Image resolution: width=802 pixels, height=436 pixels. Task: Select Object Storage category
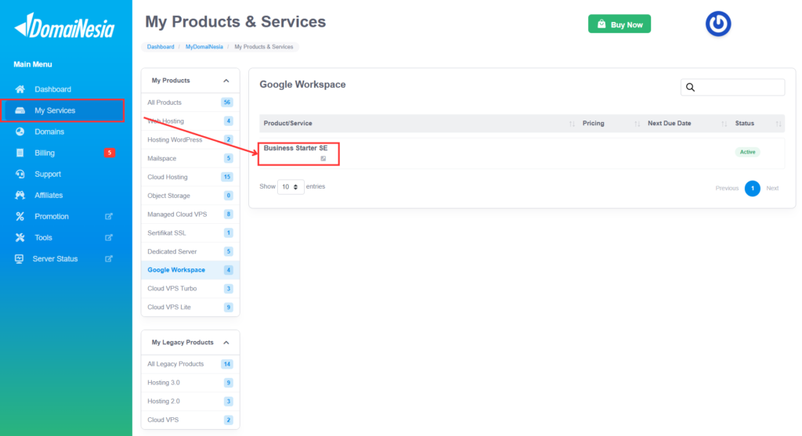[190, 196]
